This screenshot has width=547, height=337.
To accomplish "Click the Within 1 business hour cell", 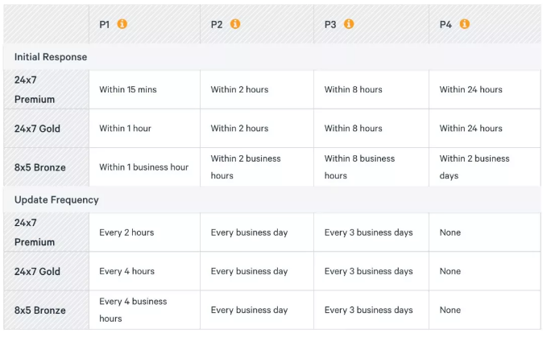I will coord(144,167).
